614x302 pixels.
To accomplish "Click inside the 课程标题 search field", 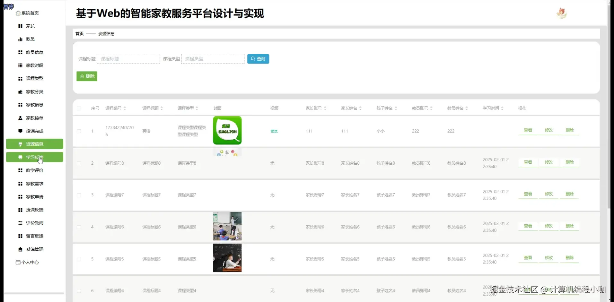I will [128, 59].
